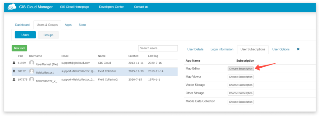Select the UserManual (Me) username
This screenshot has width=320, height=117.
[x=47, y=64]
